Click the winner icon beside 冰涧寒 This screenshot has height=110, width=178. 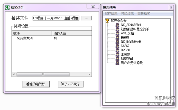click(117, 54)
